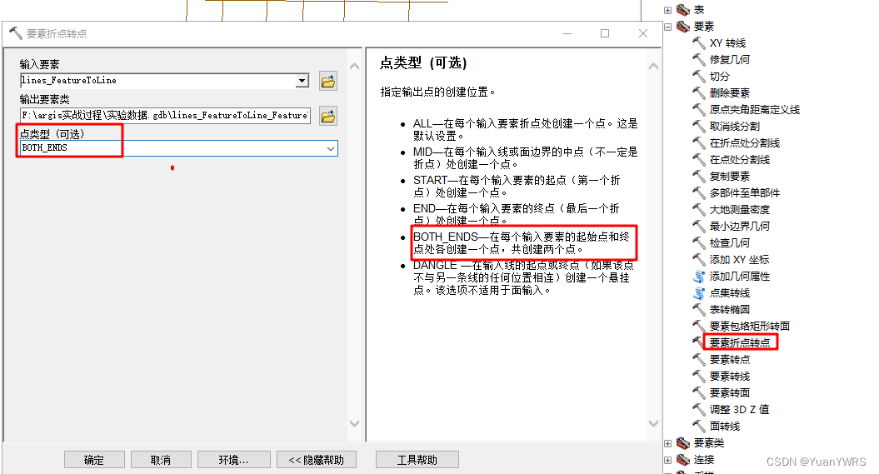This screenshot has width=879, height=474.
Task: Close the 要素折点转点 dialog
Action: point(643,33)
